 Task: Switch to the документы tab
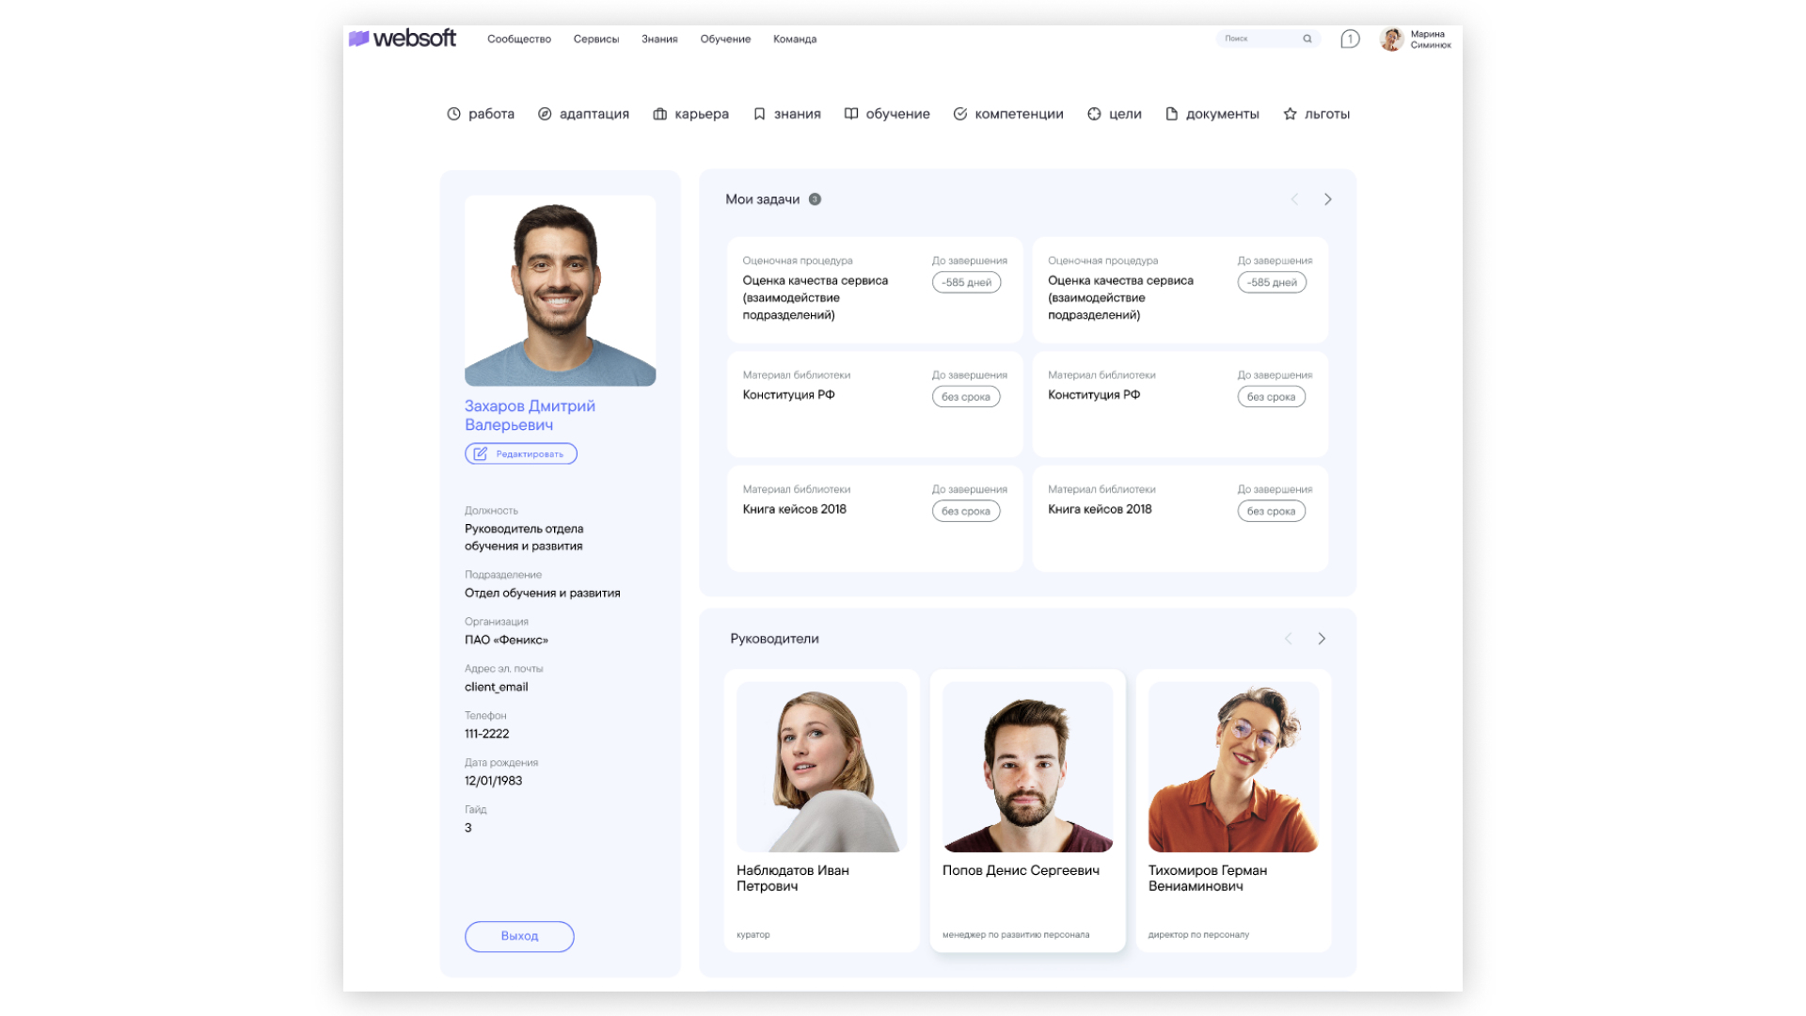(1212, 114)
